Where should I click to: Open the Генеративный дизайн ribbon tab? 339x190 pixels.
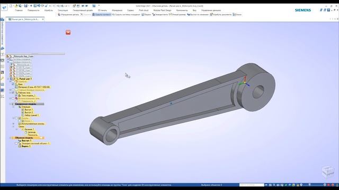(83, 10)
